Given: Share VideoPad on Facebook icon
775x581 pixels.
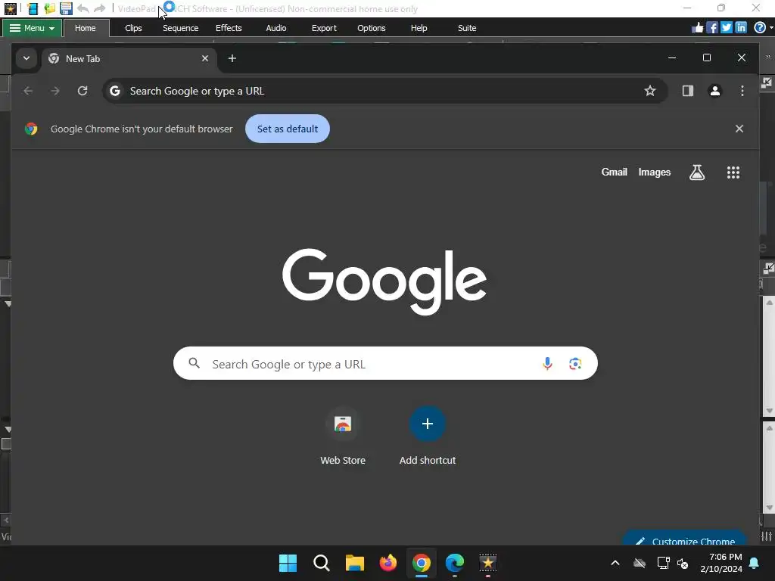Looking at the screenshot, I should click(711, 28).
